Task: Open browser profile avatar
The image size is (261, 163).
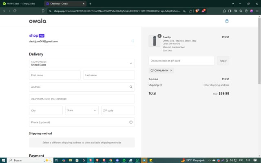Action: (x=252, y=11)
